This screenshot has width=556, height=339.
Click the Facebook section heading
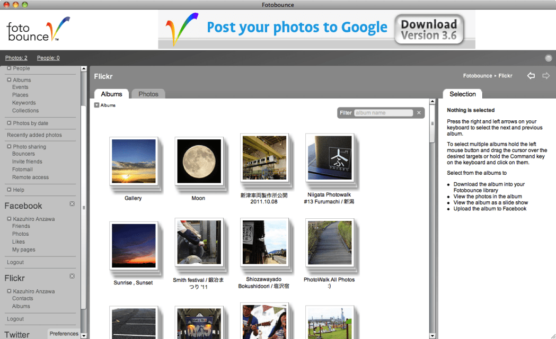pos(23,206)
